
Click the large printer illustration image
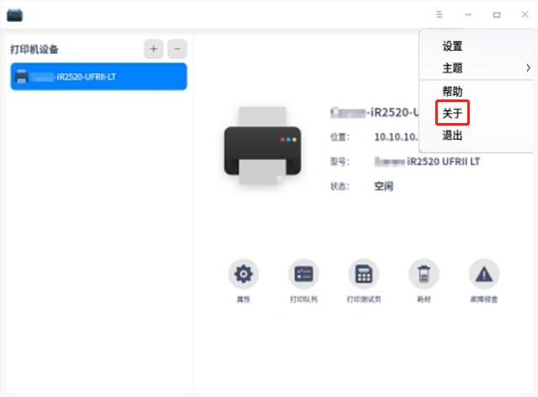pos(263,146)
